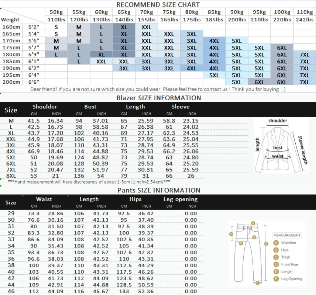Select the 8XL row label in the blazer table
Viewport: 316px width, 295px height.
click(x=11, y=176)
